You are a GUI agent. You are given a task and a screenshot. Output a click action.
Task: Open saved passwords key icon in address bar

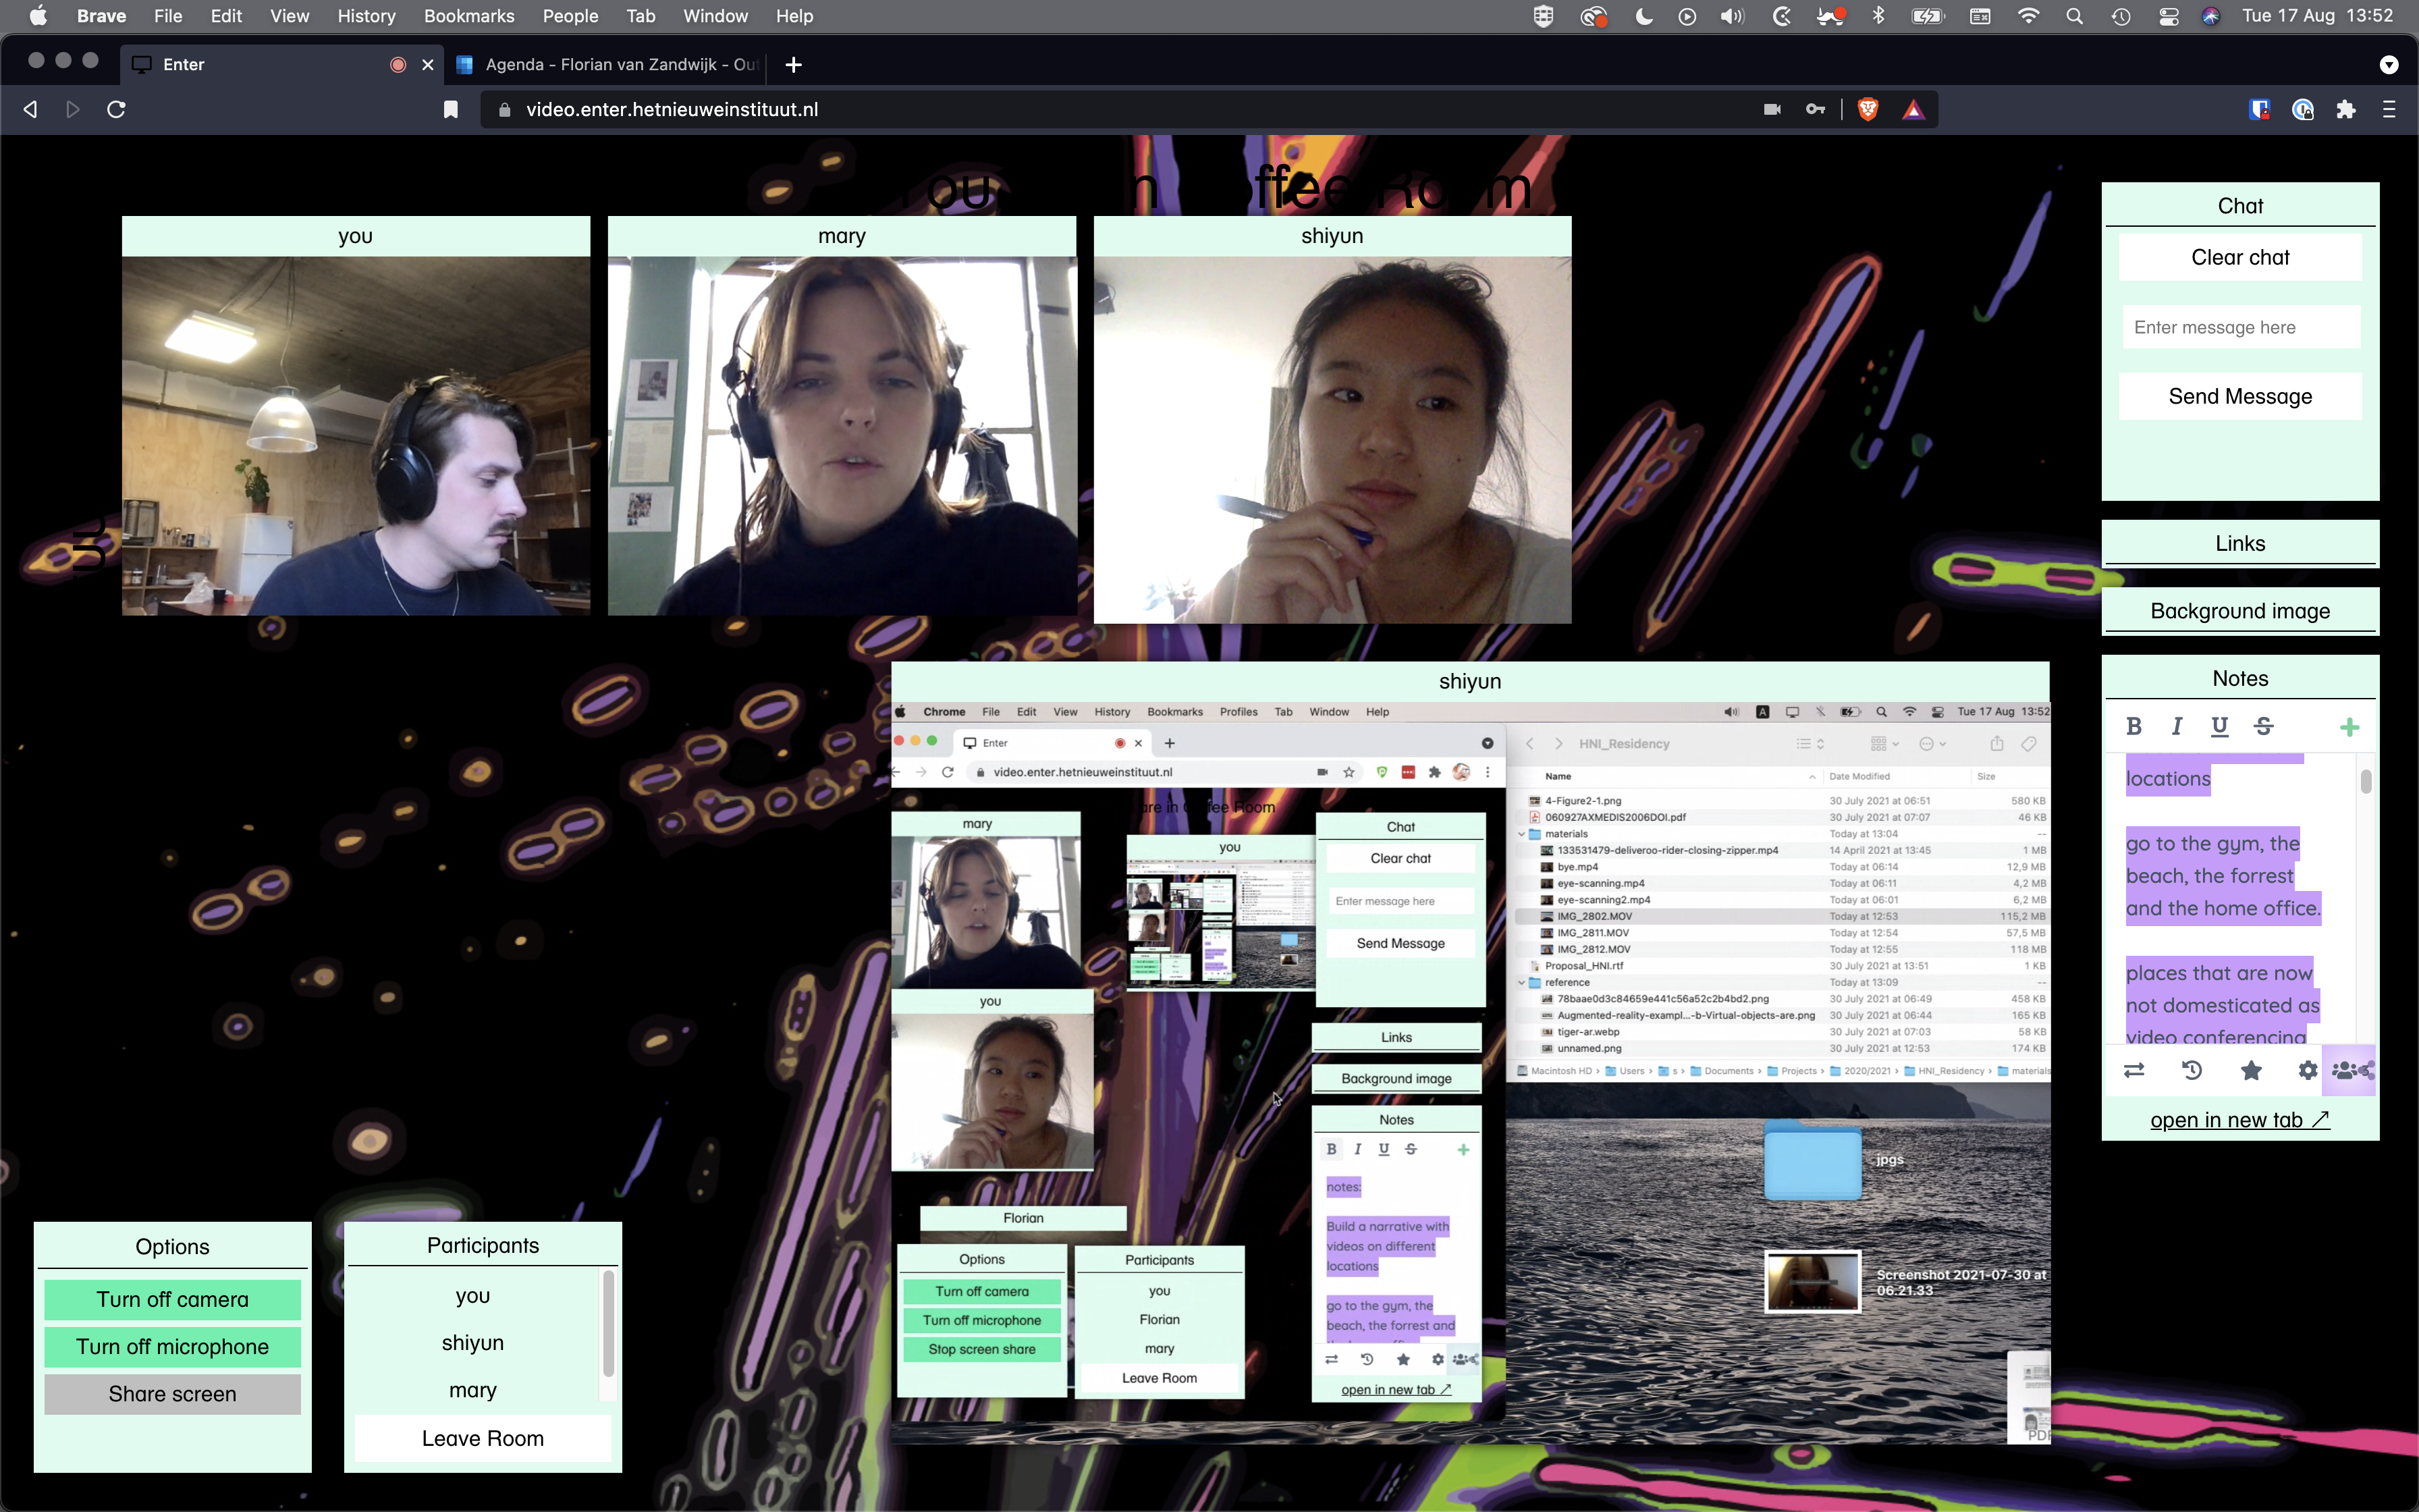pyautogui.click(x=1815, y=110)
